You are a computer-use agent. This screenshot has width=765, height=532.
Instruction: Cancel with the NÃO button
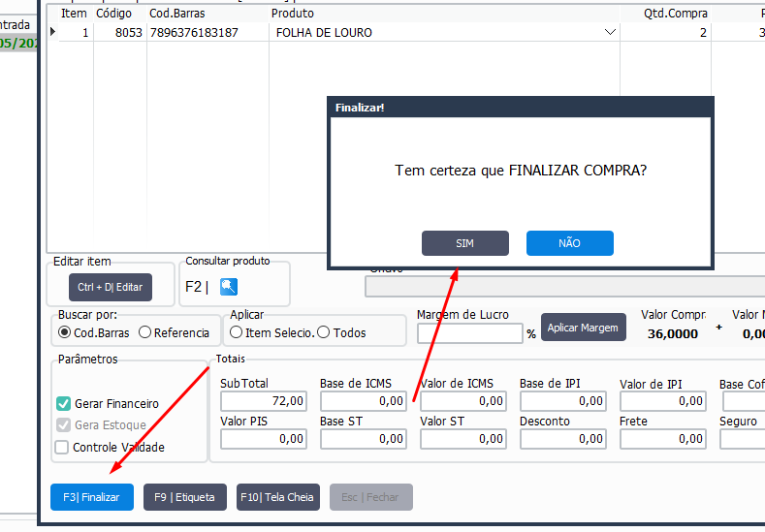click(x=569, y=243)
